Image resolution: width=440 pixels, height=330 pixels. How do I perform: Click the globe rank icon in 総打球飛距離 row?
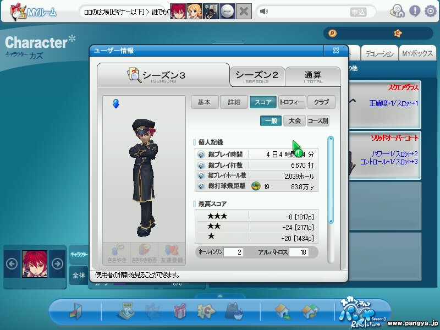pyautogui.click(x=256, y=186)
